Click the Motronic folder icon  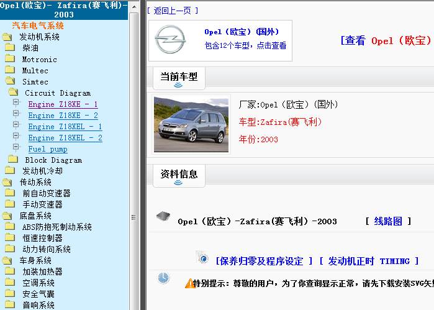tap(10, 59)
